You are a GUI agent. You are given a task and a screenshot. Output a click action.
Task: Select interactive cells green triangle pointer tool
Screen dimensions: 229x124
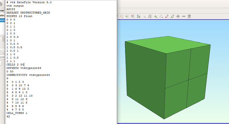click(156, 17)
